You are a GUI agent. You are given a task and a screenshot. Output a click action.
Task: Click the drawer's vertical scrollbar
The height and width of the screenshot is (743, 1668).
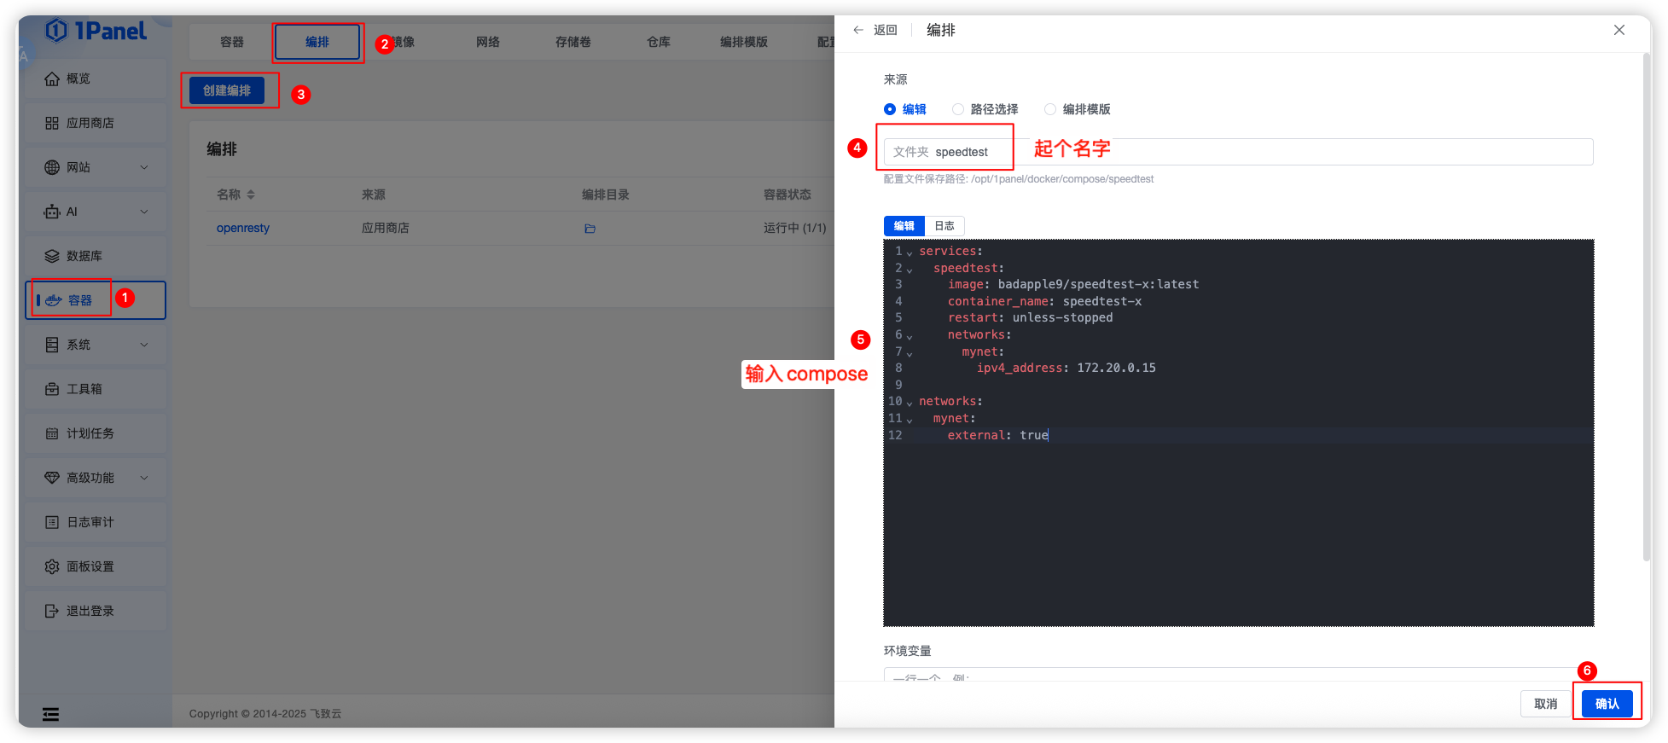click(1646, 307)
